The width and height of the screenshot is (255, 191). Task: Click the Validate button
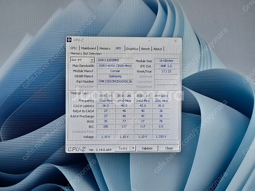(147, 148)
